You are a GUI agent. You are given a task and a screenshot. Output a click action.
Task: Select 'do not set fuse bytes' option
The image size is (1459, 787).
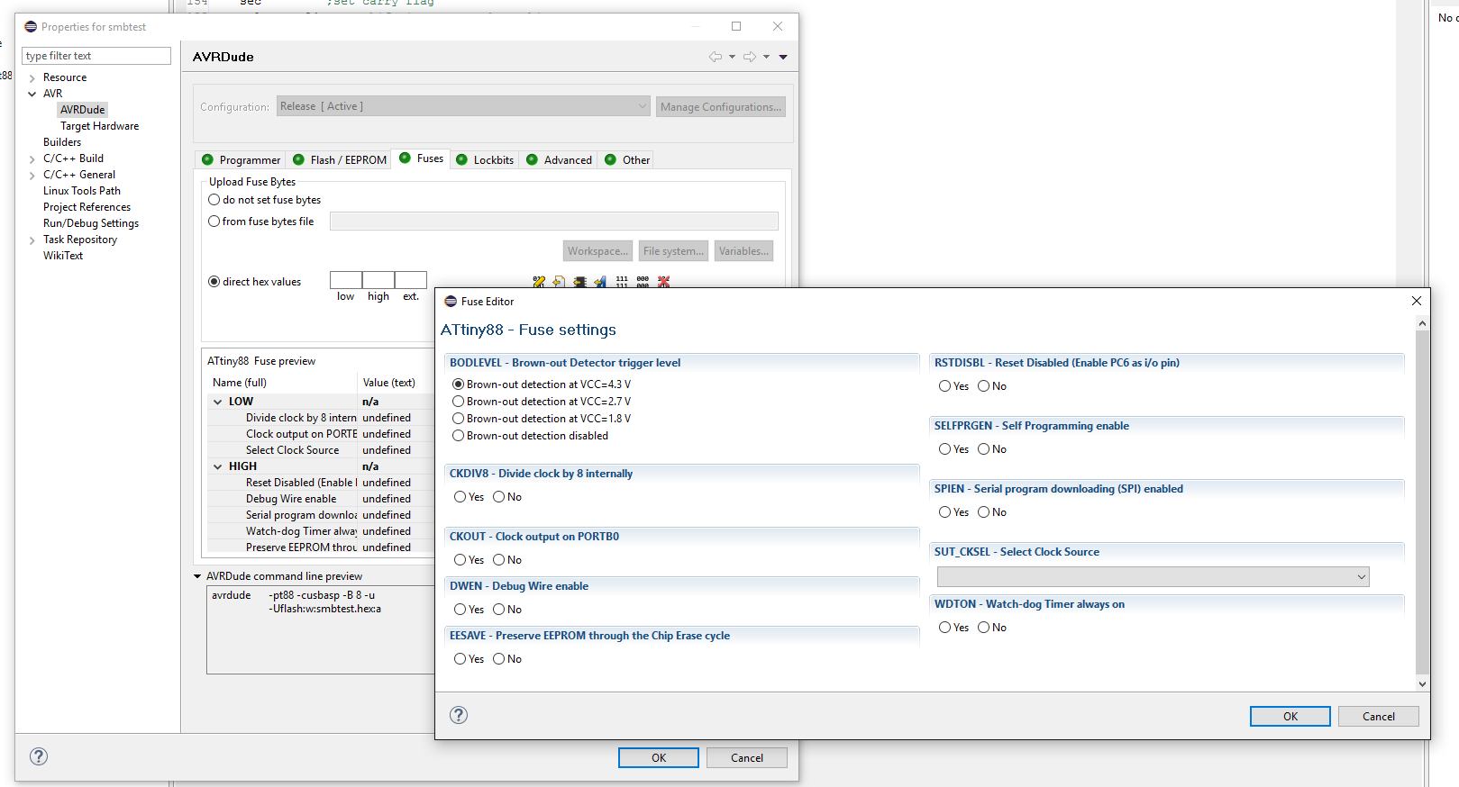click(214, 200)
